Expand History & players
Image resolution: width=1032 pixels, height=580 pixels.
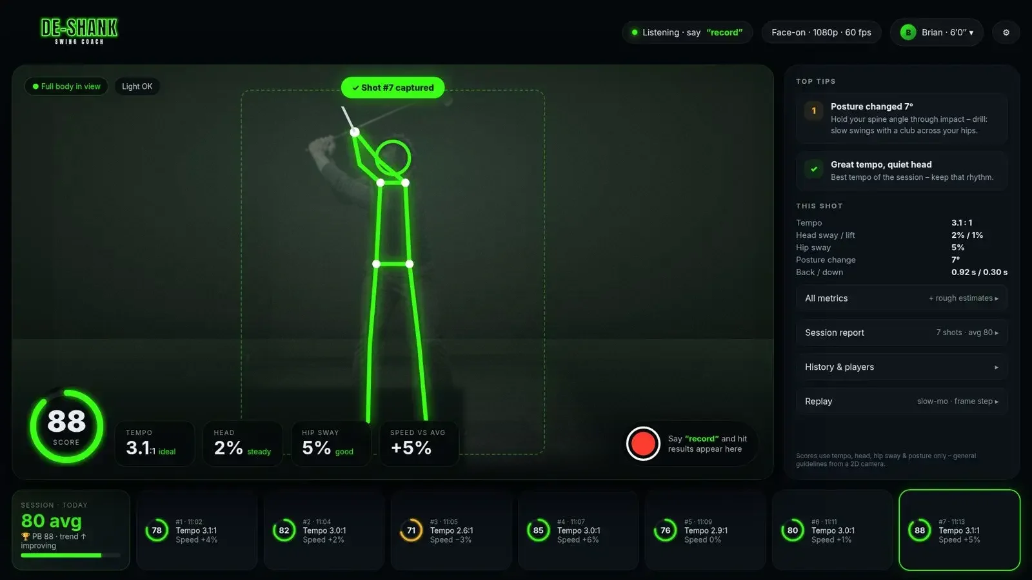(901, 367)
